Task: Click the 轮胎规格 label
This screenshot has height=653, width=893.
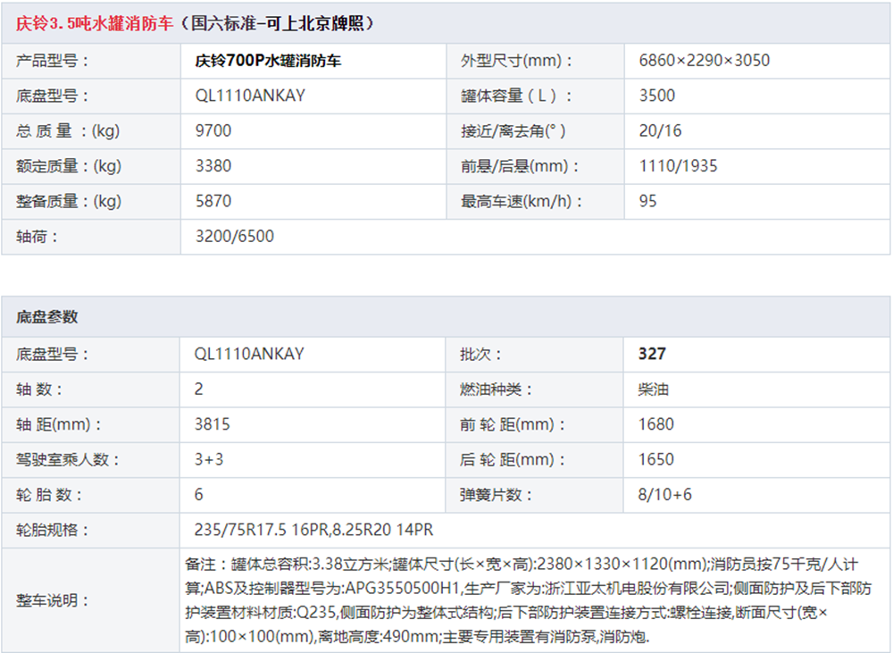Action: click(x=52, y=530)
